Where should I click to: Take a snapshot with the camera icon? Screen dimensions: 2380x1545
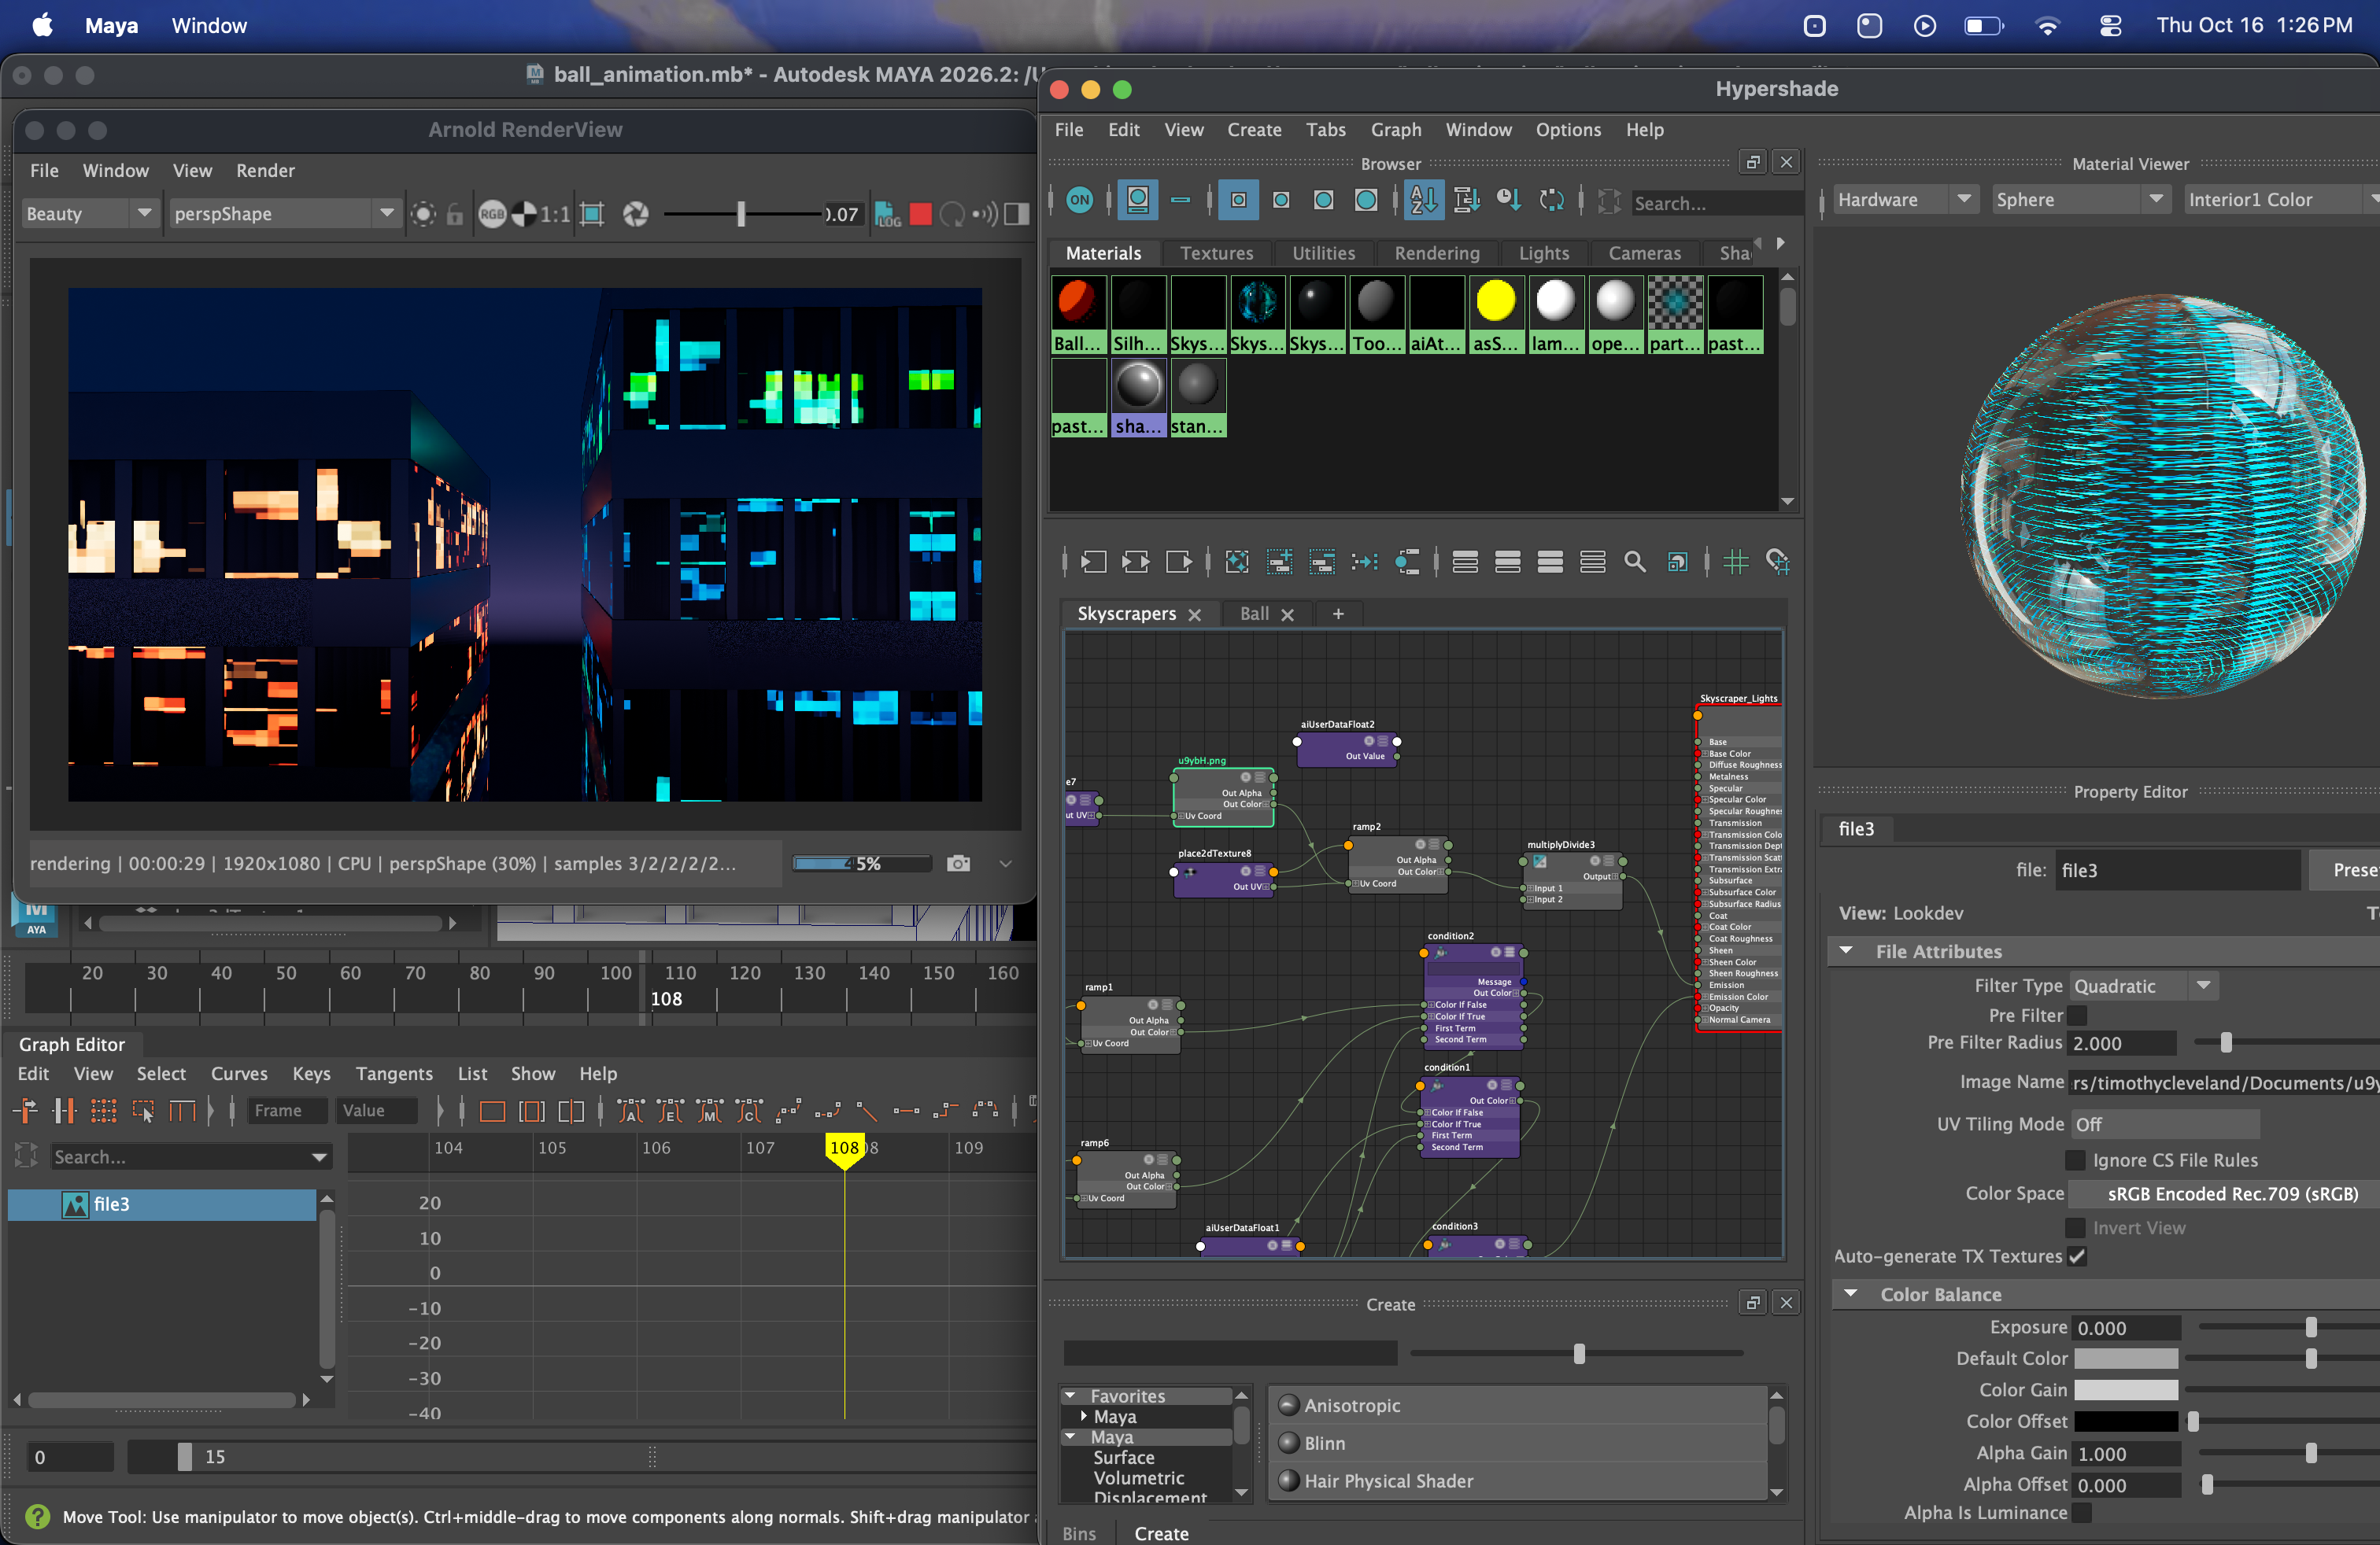958,864
